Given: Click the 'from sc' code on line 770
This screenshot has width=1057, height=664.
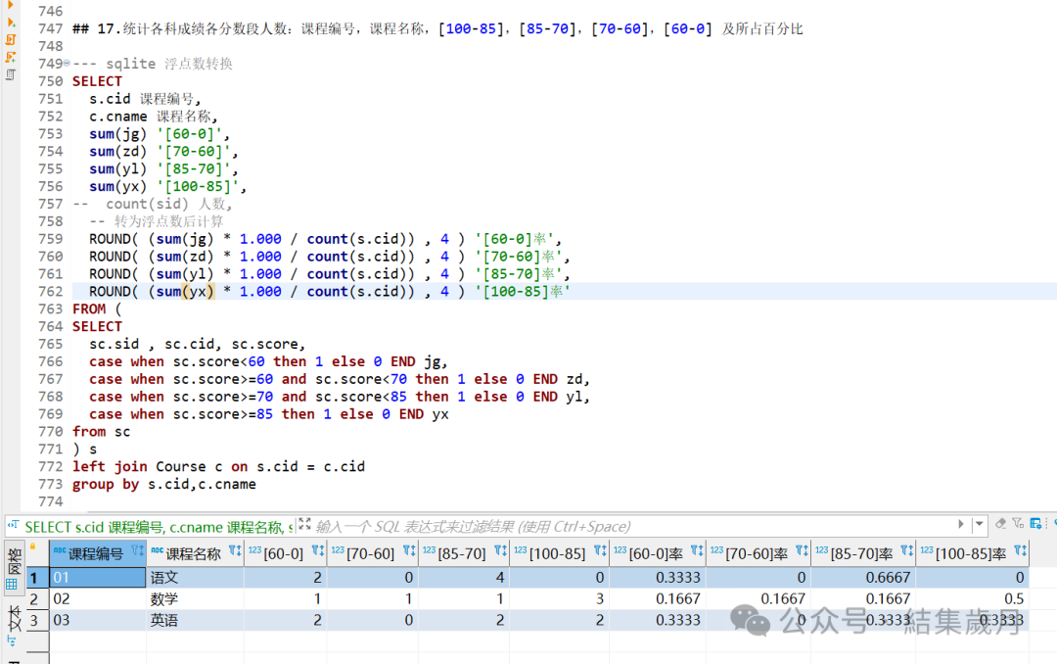Looking at the screenshot, I should [x=101, y=432].
